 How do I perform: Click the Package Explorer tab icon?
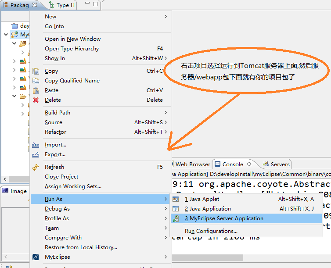tap(6, 5)
